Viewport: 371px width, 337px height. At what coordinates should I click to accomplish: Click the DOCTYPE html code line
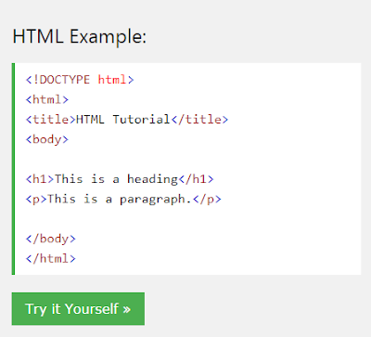point(80,80)
